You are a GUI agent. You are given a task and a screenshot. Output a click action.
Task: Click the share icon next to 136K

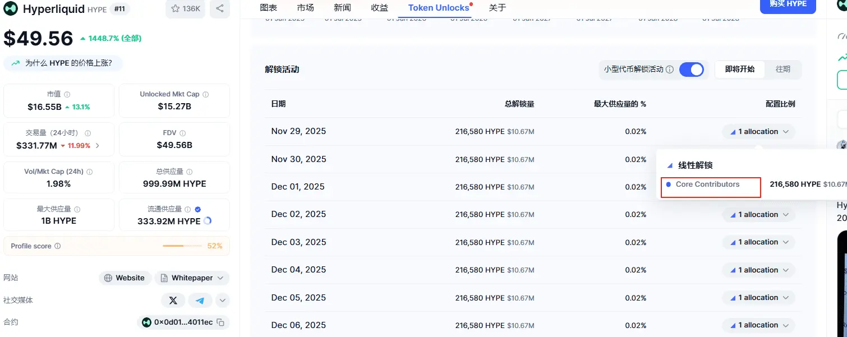220,8
